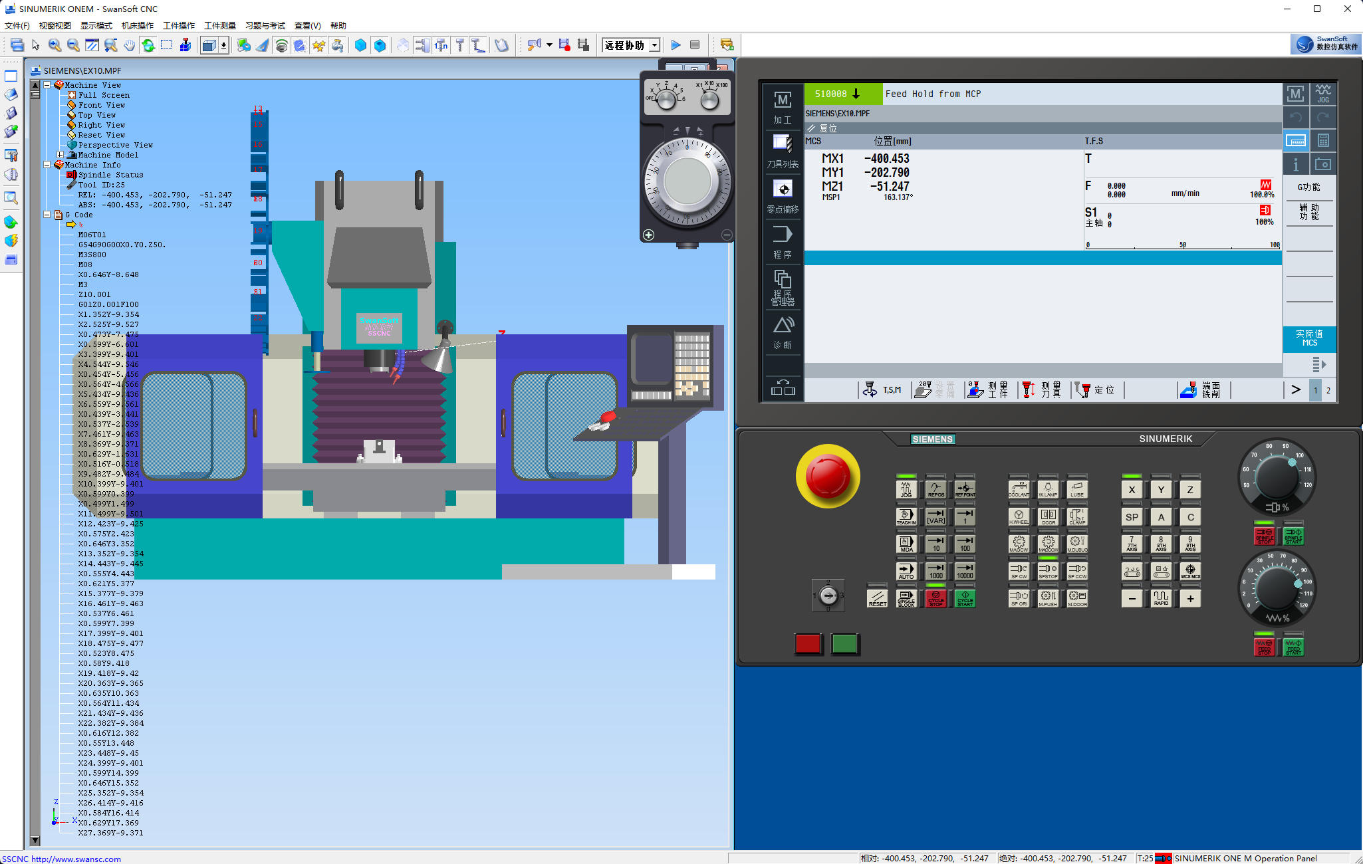
Task: Toggle the COOLANT key
Action: point(1019,490)
